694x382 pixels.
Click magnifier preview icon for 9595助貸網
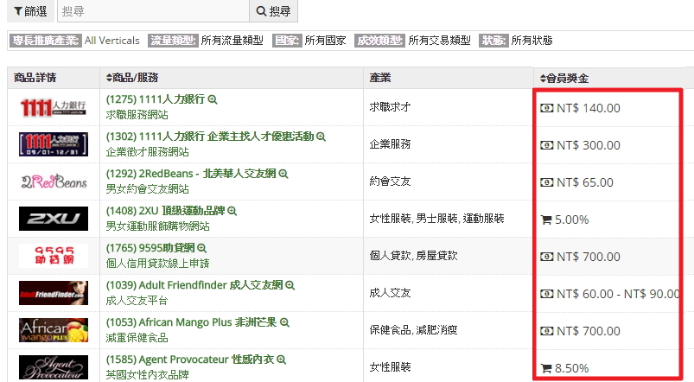202,248
